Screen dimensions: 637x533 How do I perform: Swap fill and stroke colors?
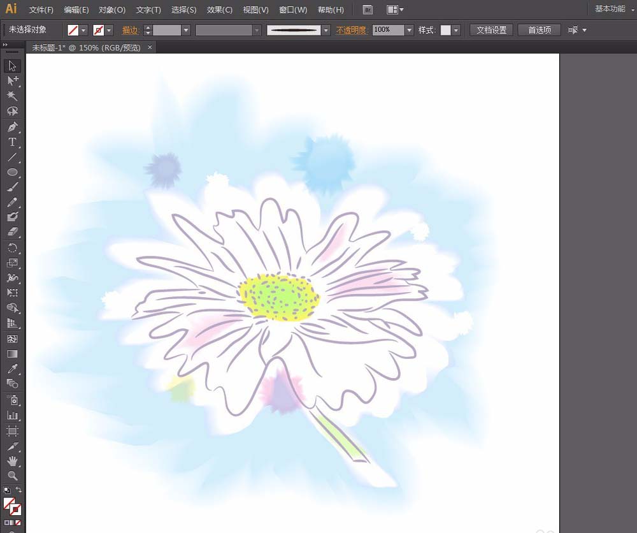(x=19, y=490)
